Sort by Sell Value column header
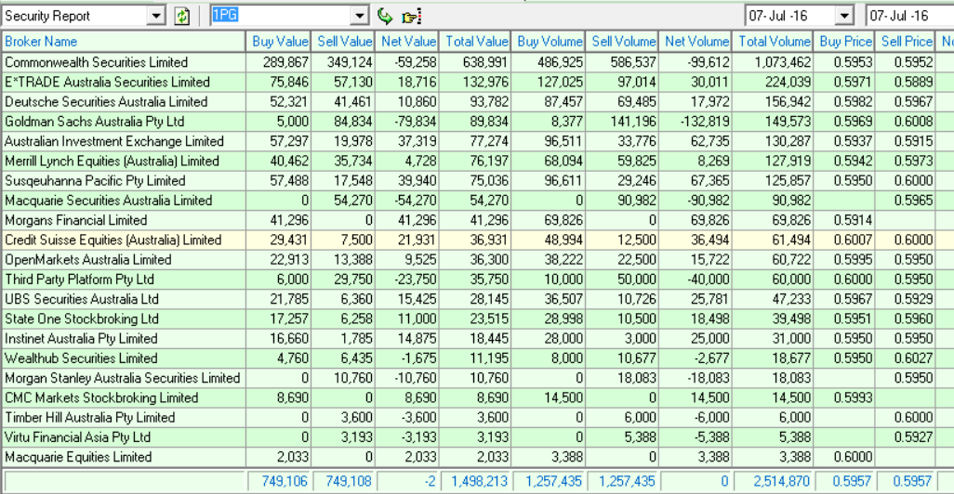Image resolution: width=954 pixels, height=494 pixels. point(343,41)
